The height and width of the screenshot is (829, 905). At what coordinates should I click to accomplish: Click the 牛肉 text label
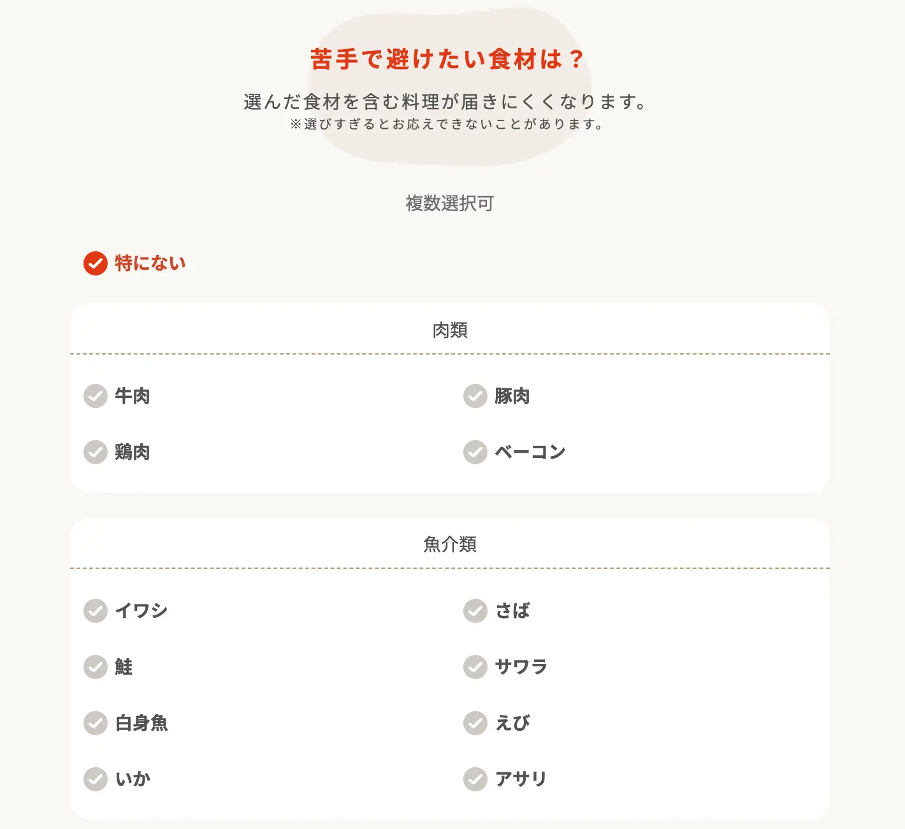coord(133,396)
